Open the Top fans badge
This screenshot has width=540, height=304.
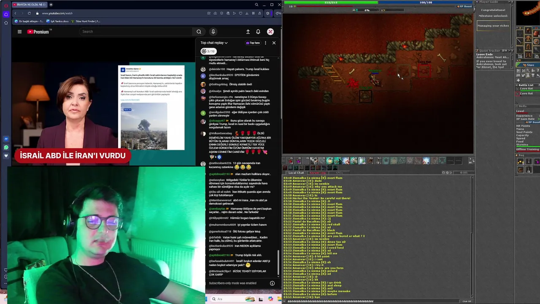(x=253, y=43)
